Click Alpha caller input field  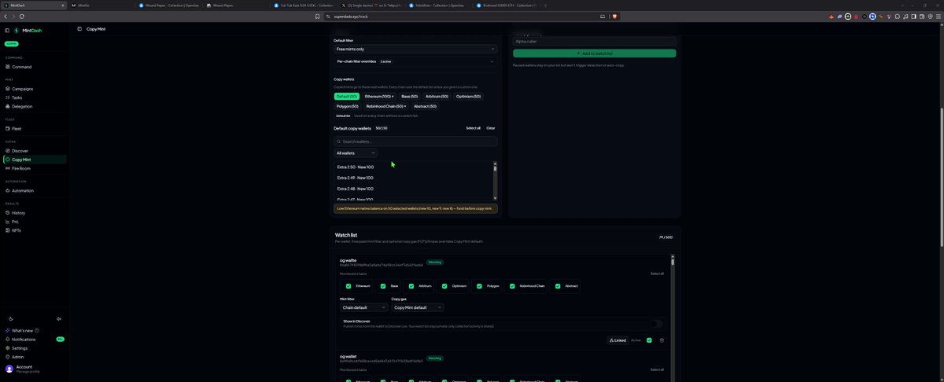click(x=594, y=41)
